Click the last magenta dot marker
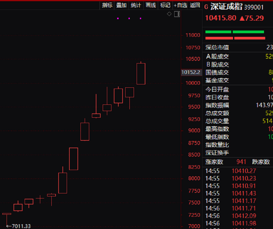This screenshot has width=273, height=229. point(141,18)
